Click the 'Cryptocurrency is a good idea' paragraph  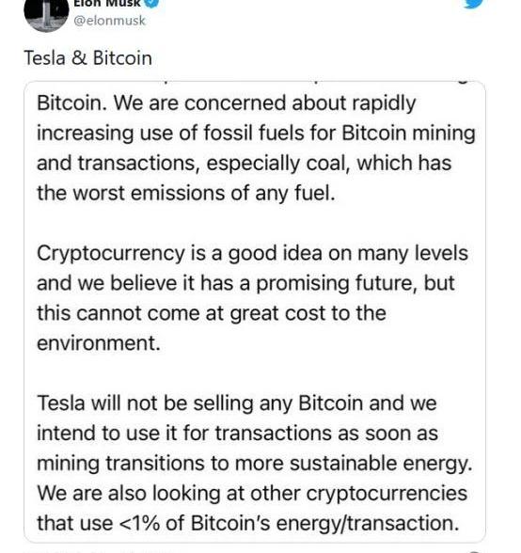[x=253, y=298]
